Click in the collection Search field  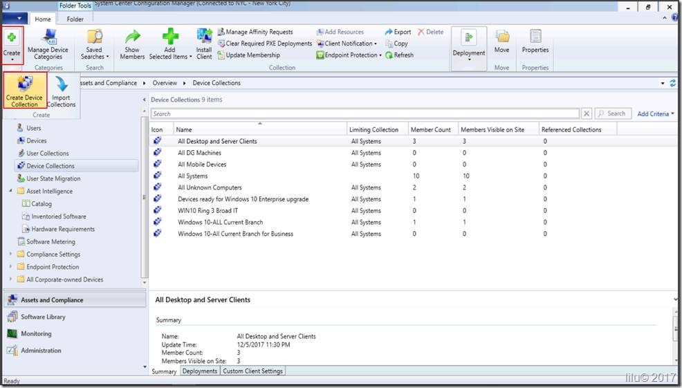click(365, 113)
